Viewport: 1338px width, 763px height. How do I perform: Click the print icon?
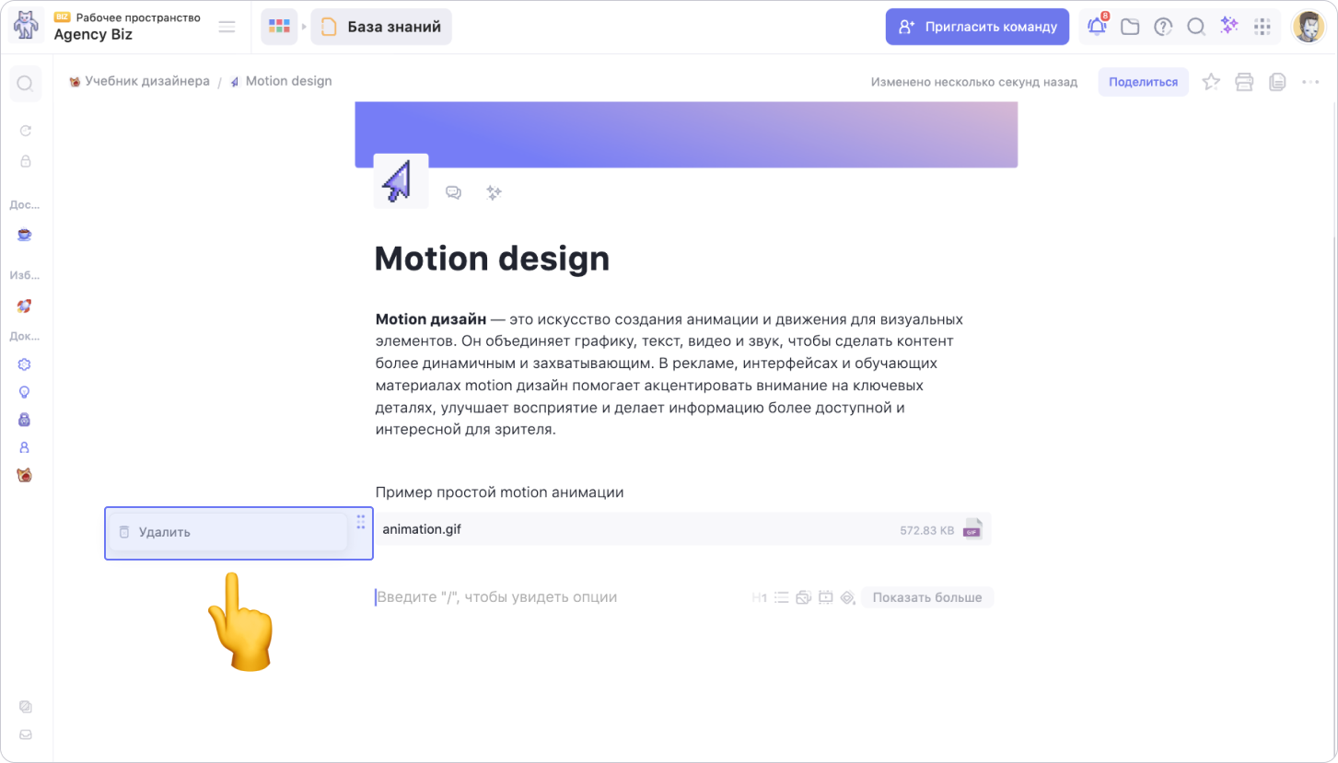[x=1244, y=82]
